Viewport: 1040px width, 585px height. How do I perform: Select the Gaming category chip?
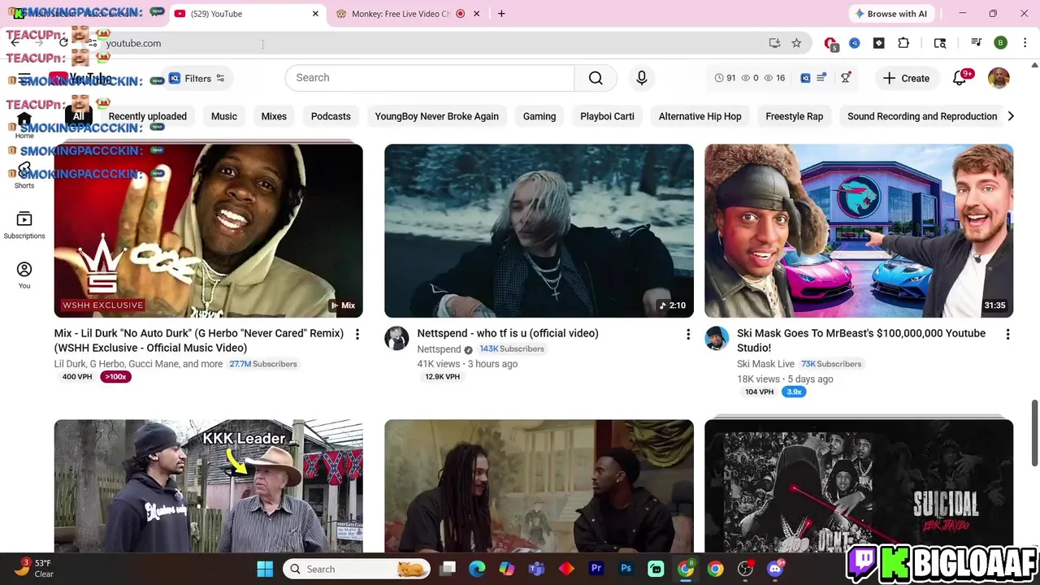(x=539, y=116)
